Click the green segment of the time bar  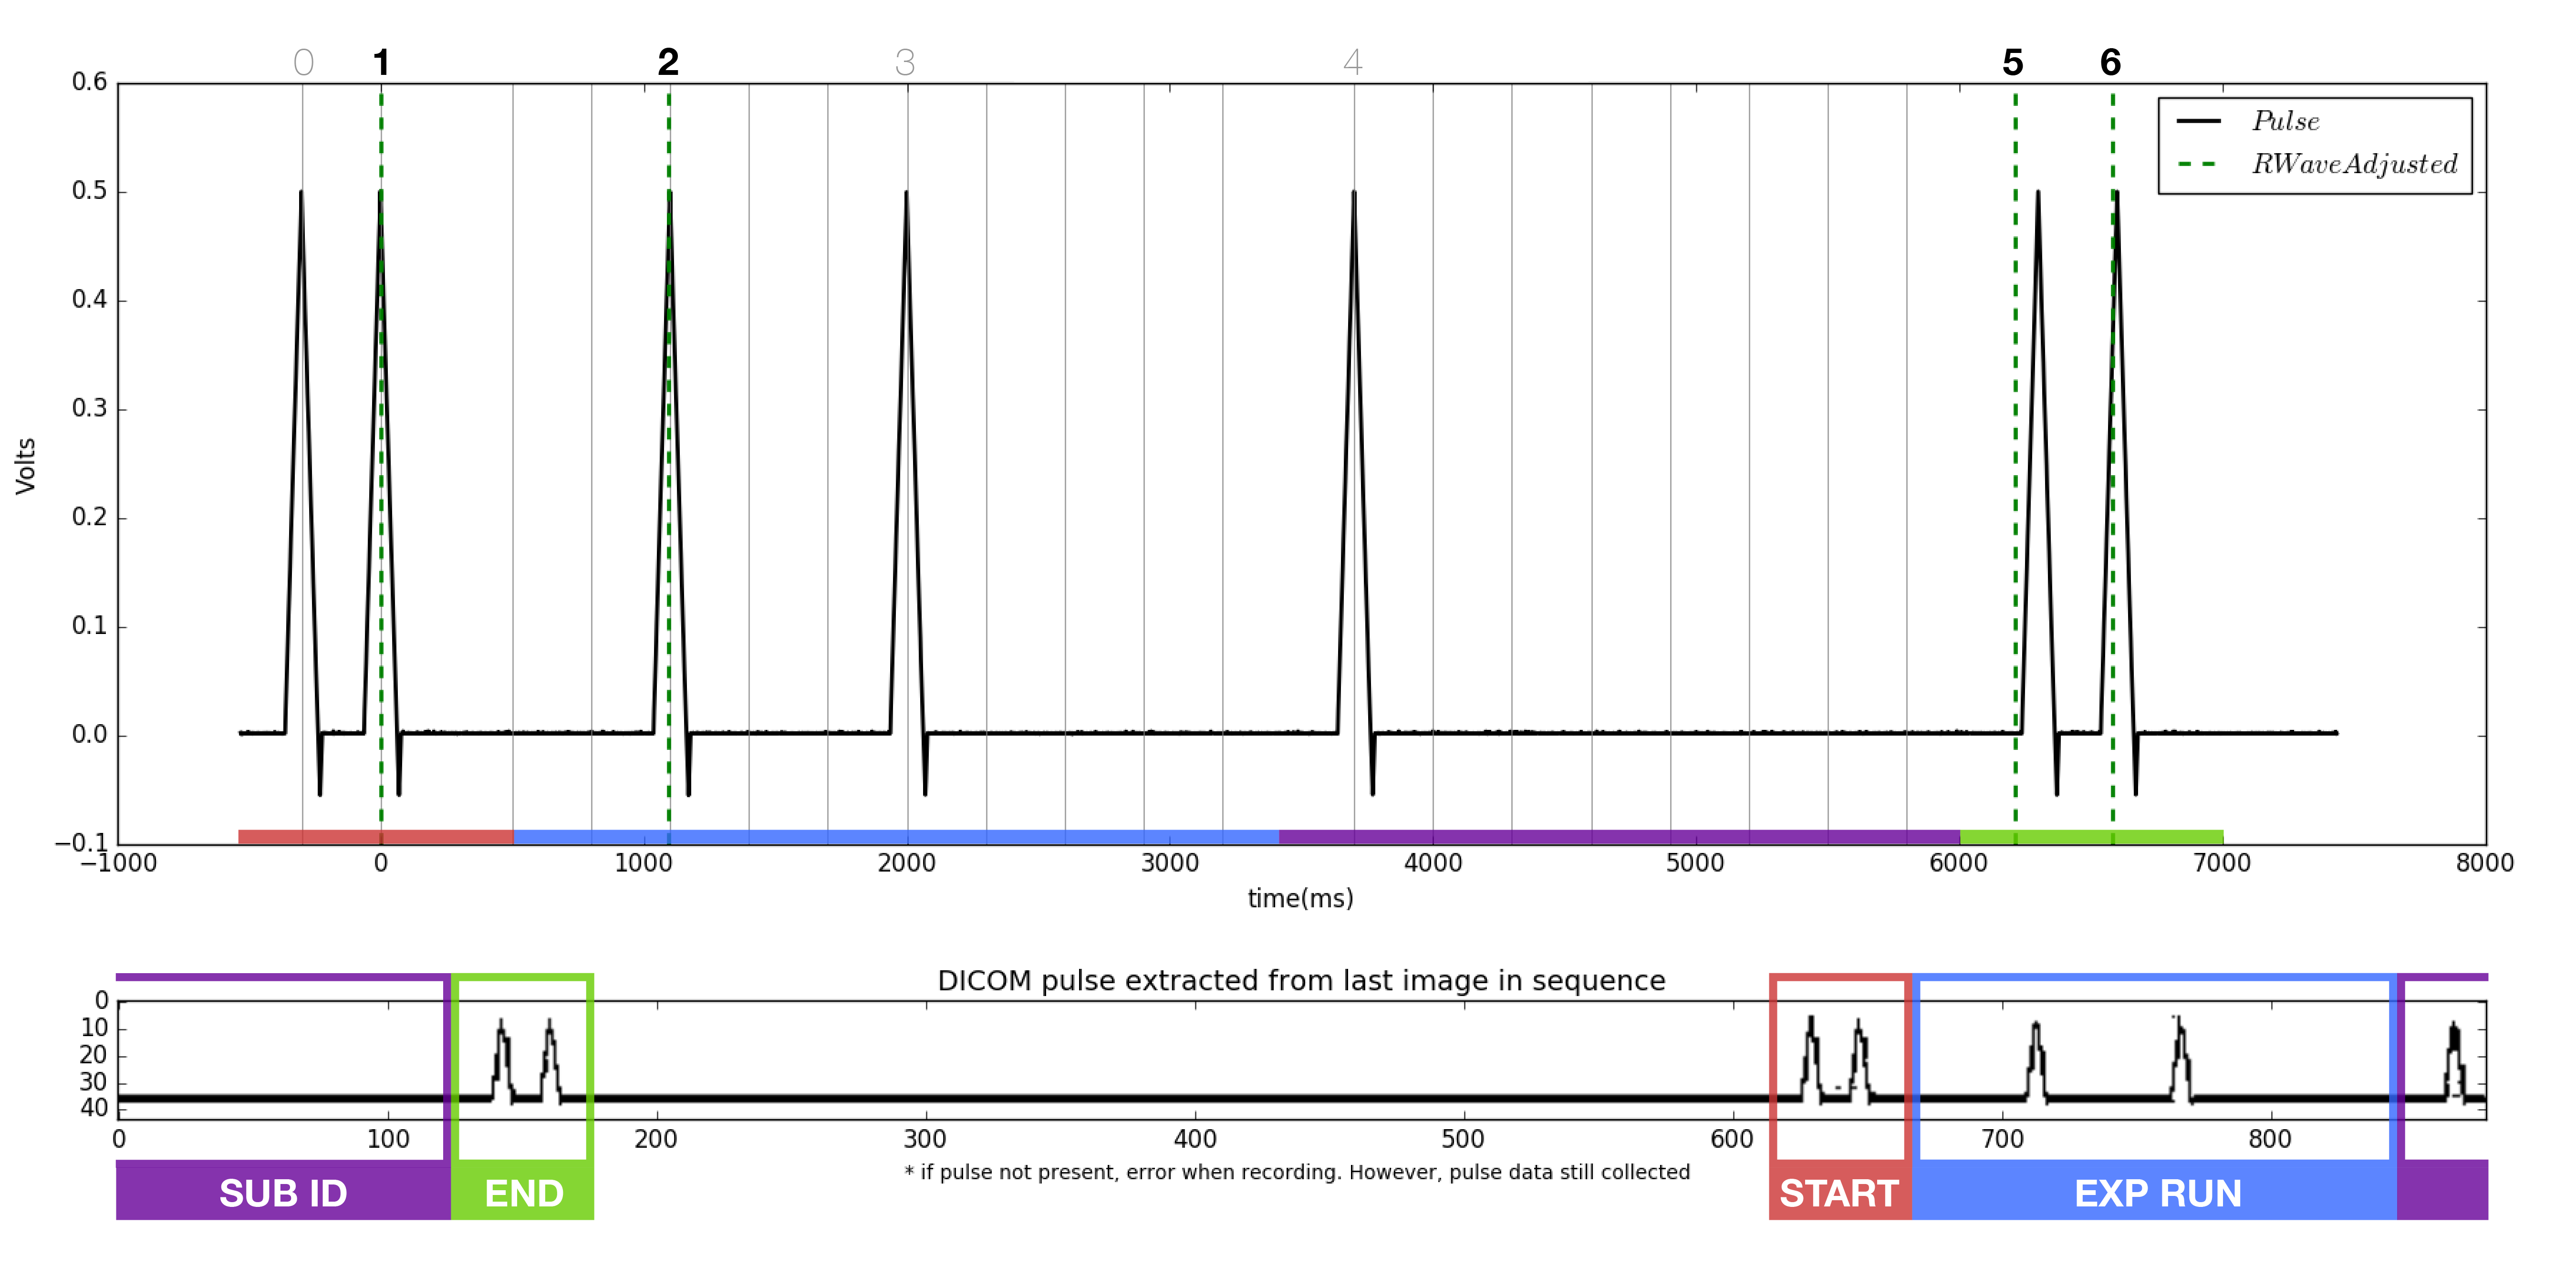(2092, 837)
